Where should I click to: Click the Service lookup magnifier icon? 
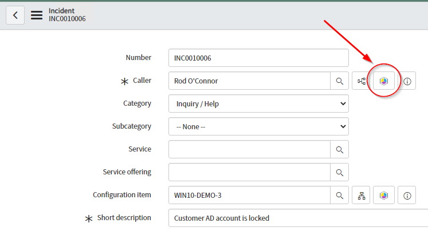point(339,149)
